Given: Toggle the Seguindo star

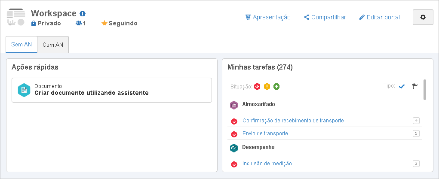Looking at the screenshot, I should coord(104,23).
